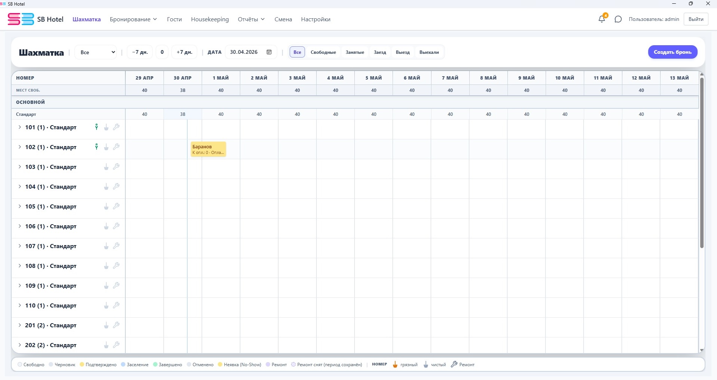Filter by 'Выезд' departures
717x380 pixels.
[403, 52]
